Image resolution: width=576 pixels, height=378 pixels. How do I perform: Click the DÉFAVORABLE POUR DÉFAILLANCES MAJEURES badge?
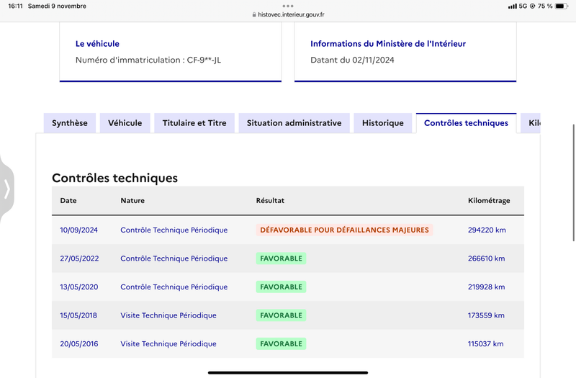click(345, 230)
